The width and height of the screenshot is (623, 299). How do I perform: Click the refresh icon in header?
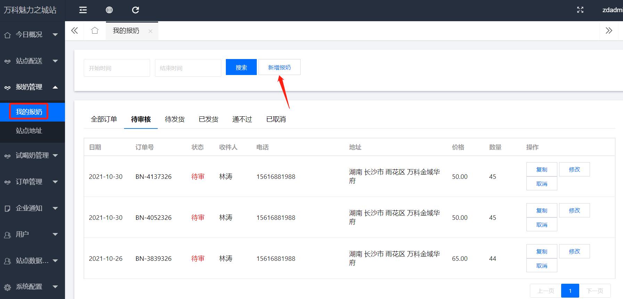coord(136,10)
